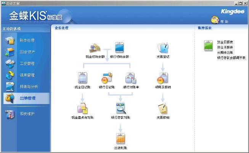Open 银行存款对账 magnifier icon
This screenshot has height=153, width=249.
pos(120,109)
